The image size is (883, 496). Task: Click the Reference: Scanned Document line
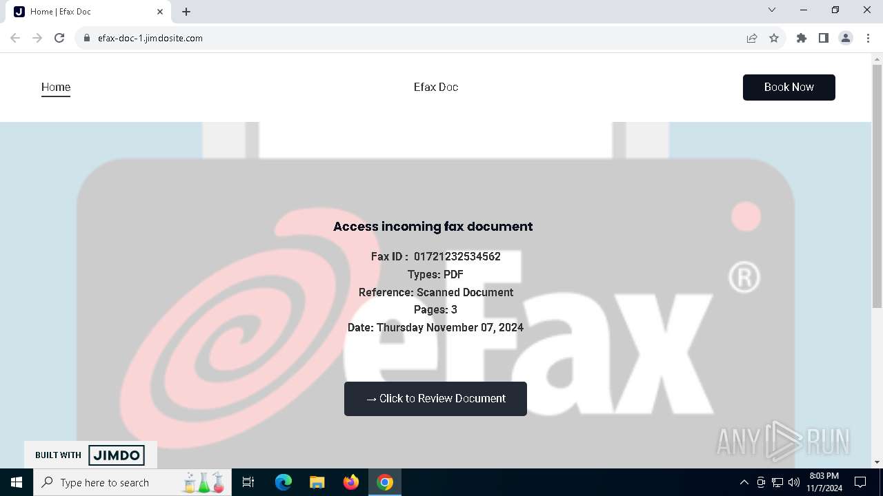(x=436, y=292)
